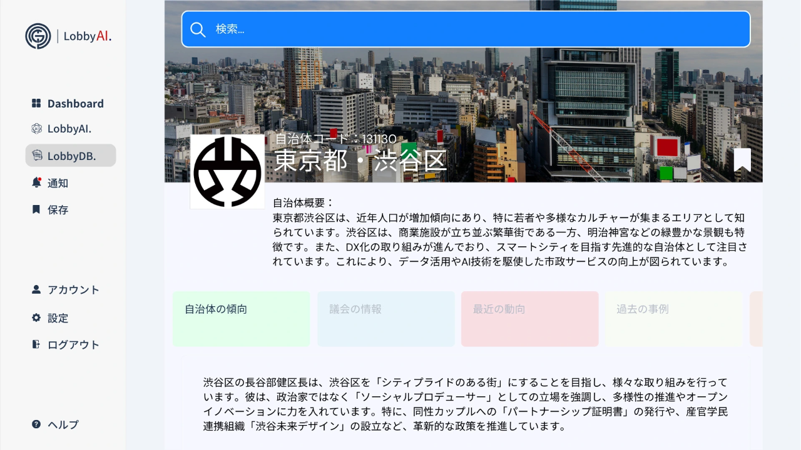Image resolution: width=801 pixels, height=450 pixels.
Task: Click the LobbyAI. sidebar icon
Action: click(36, 129)
